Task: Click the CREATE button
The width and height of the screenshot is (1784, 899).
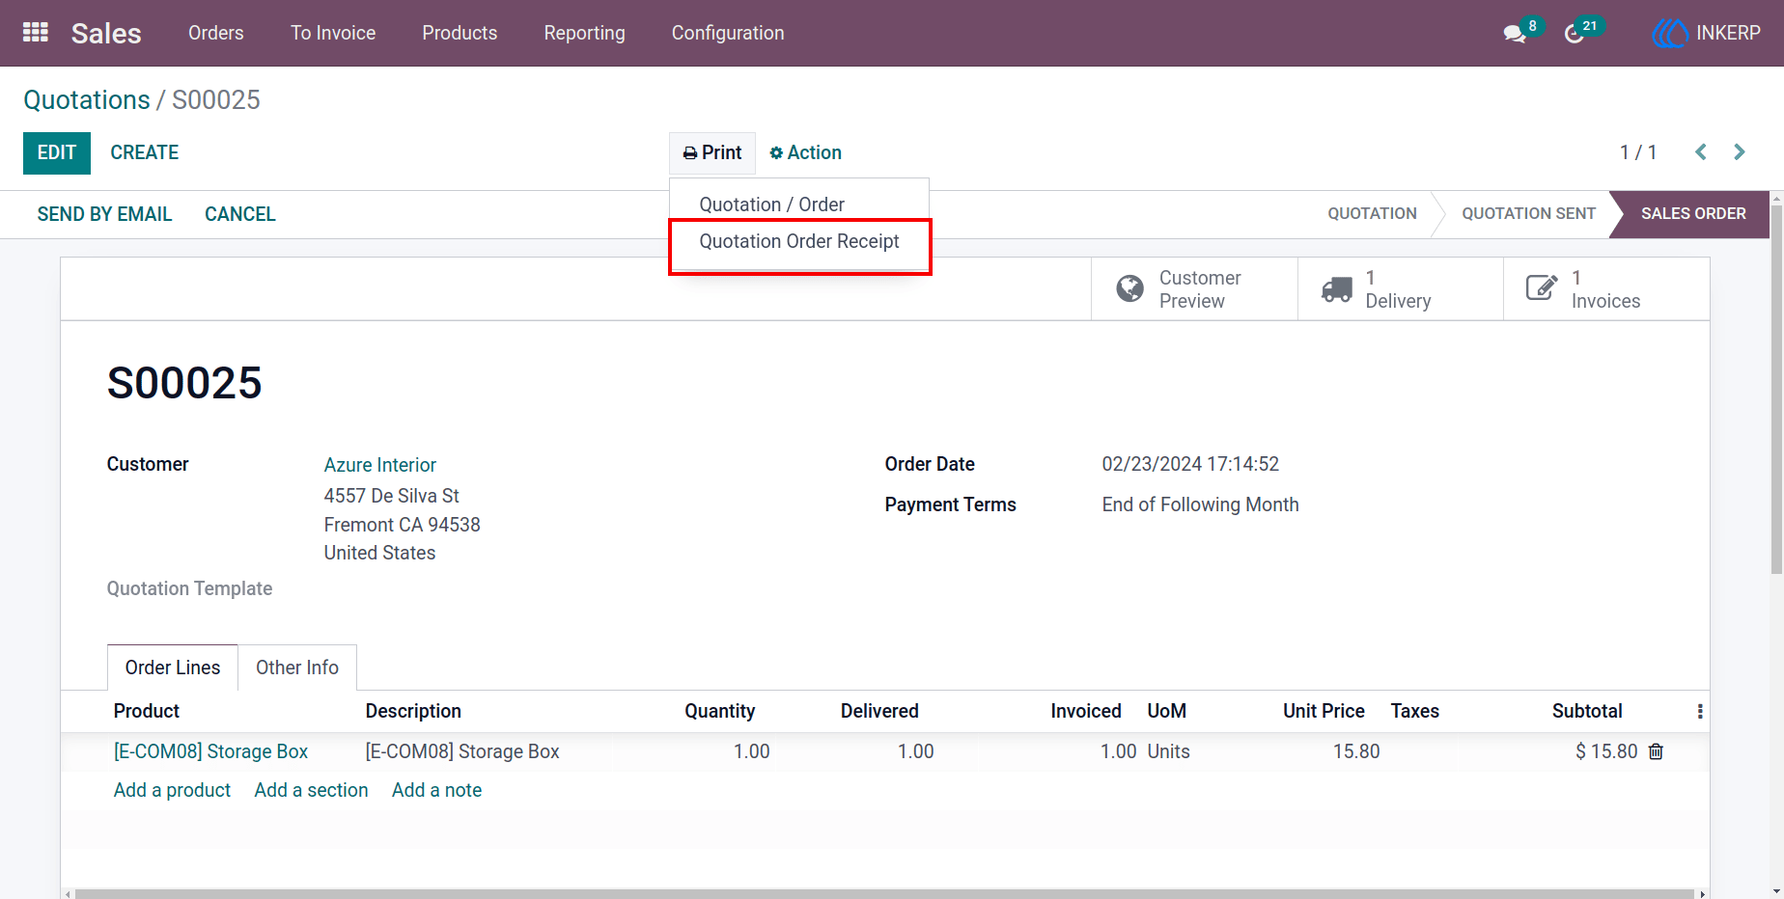Action: (x=145, y=152)
